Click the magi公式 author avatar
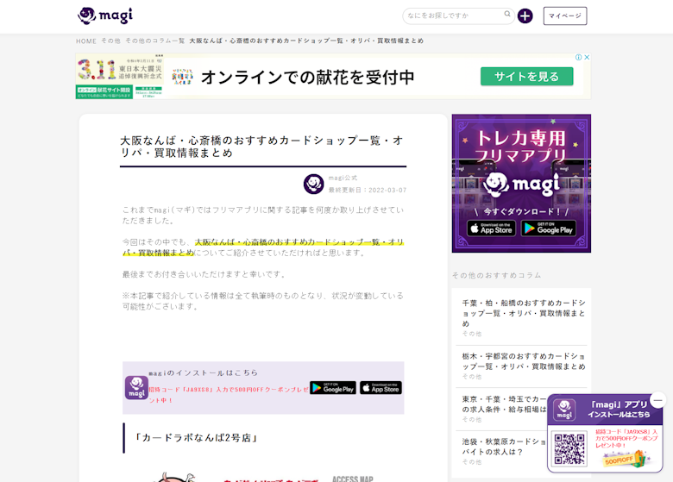 [x=313, y=184]
